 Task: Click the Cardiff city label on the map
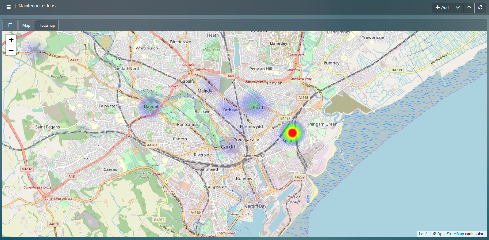[x=229, y=147]
